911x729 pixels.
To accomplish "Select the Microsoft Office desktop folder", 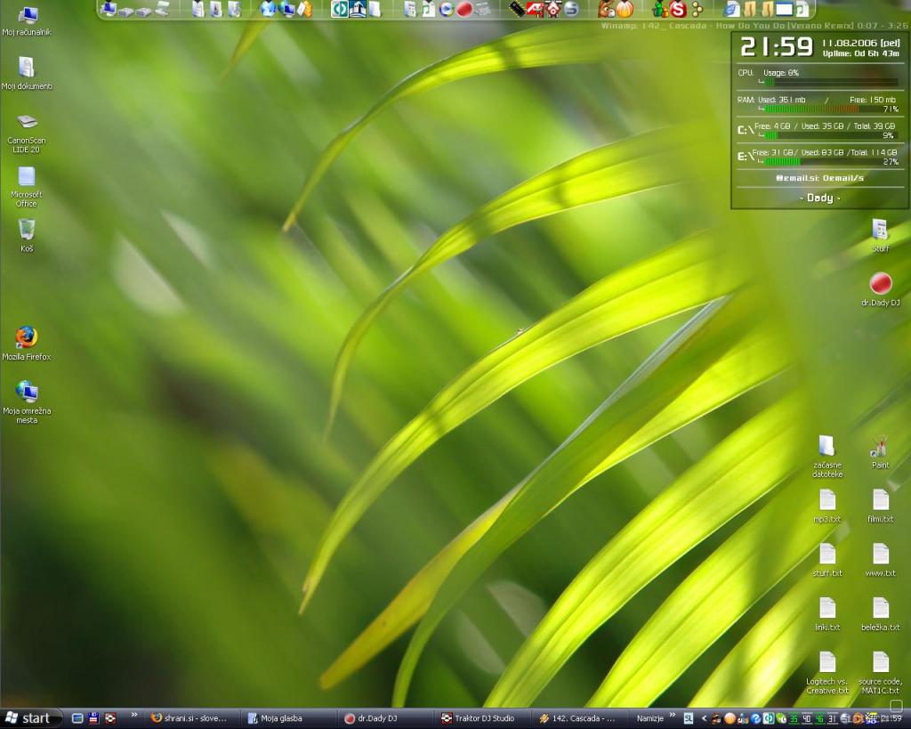I will pyautogui.click(x=27, y=187).
